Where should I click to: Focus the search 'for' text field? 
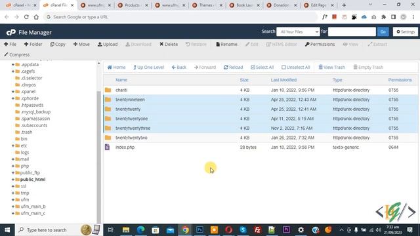[352, 31]
